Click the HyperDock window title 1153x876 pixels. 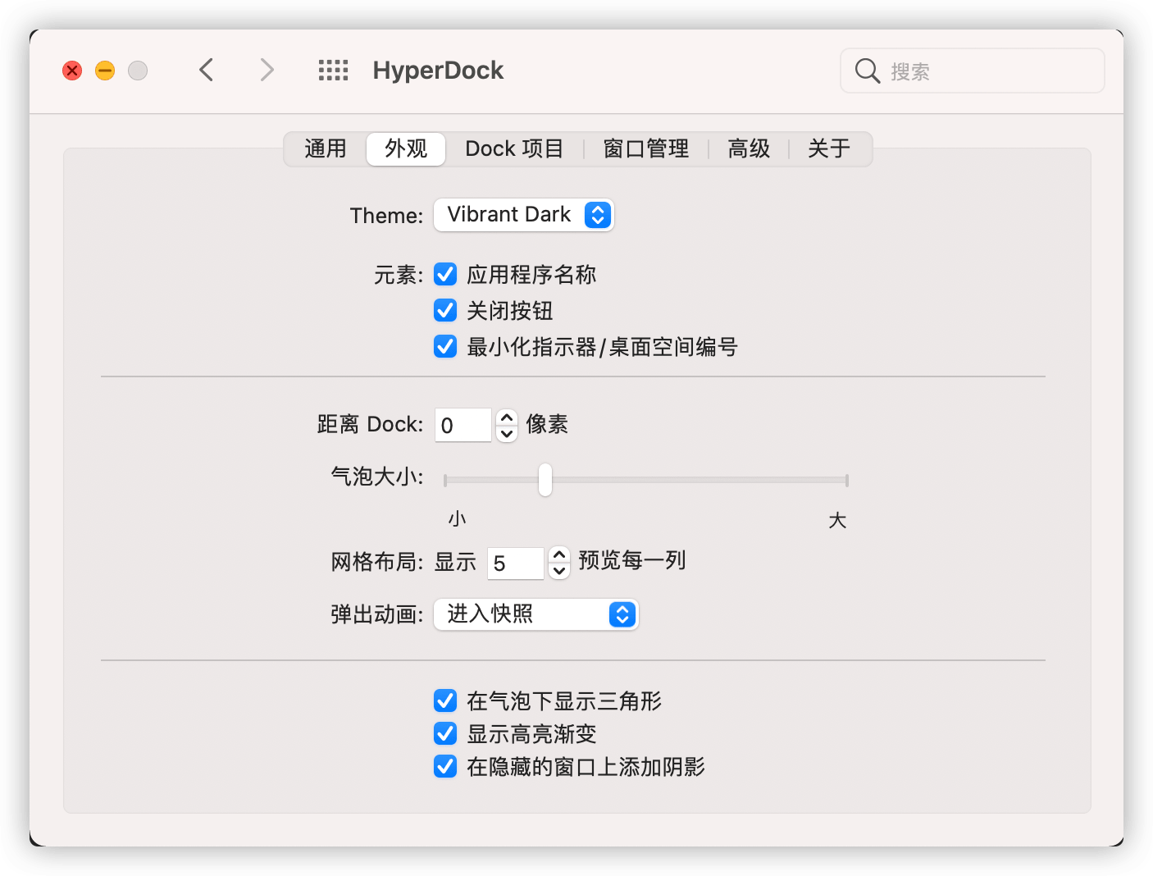(x=438, y=71)
